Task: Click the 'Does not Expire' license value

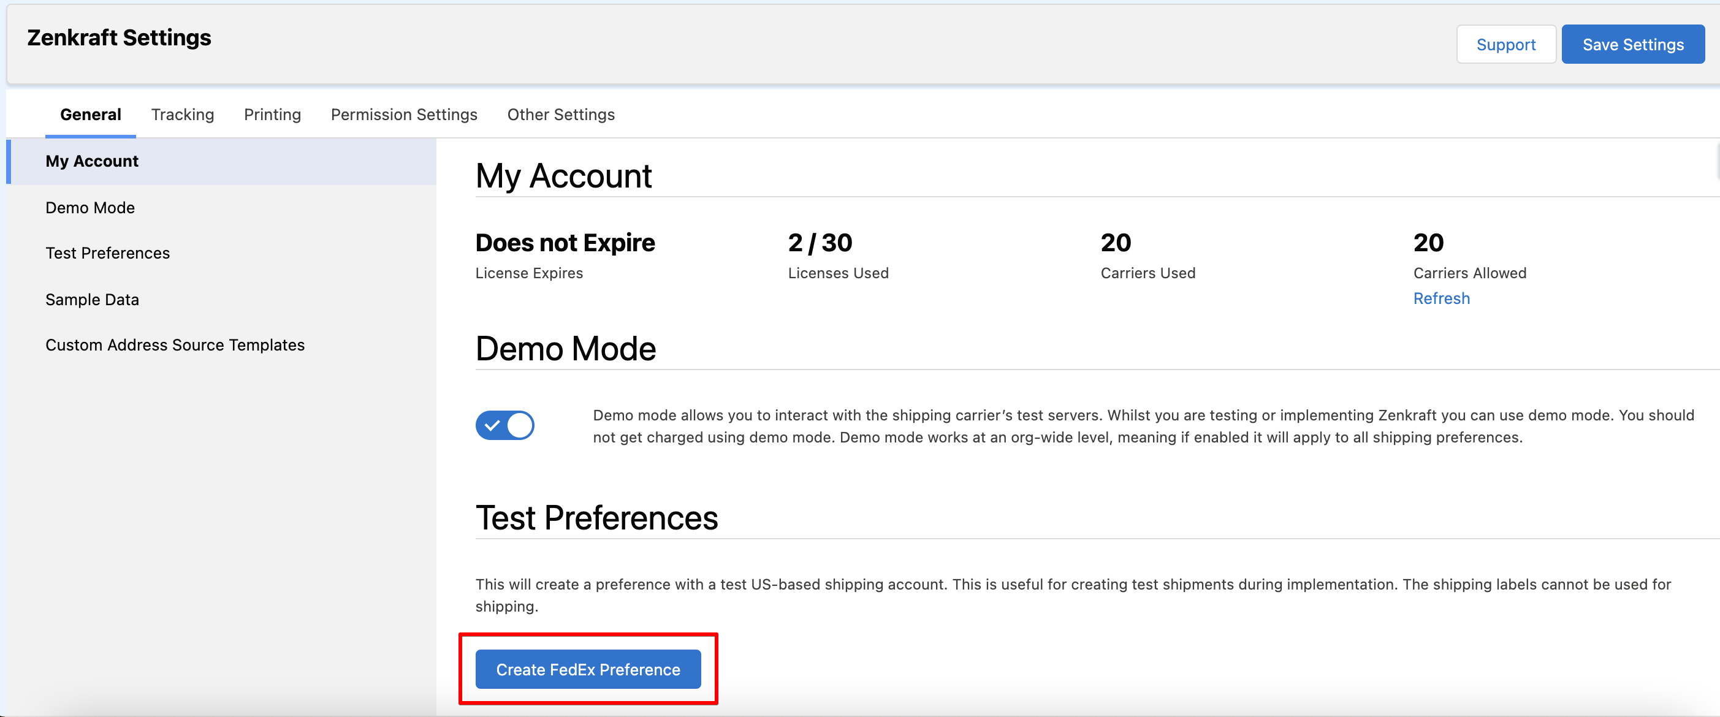Action: click(x=565, y=243)
